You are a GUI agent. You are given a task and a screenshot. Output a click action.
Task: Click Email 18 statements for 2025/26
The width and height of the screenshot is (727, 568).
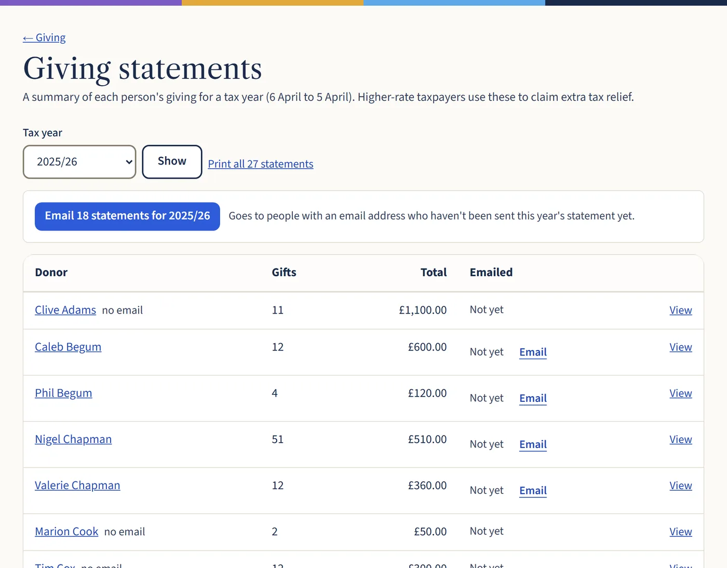point(127,216)
